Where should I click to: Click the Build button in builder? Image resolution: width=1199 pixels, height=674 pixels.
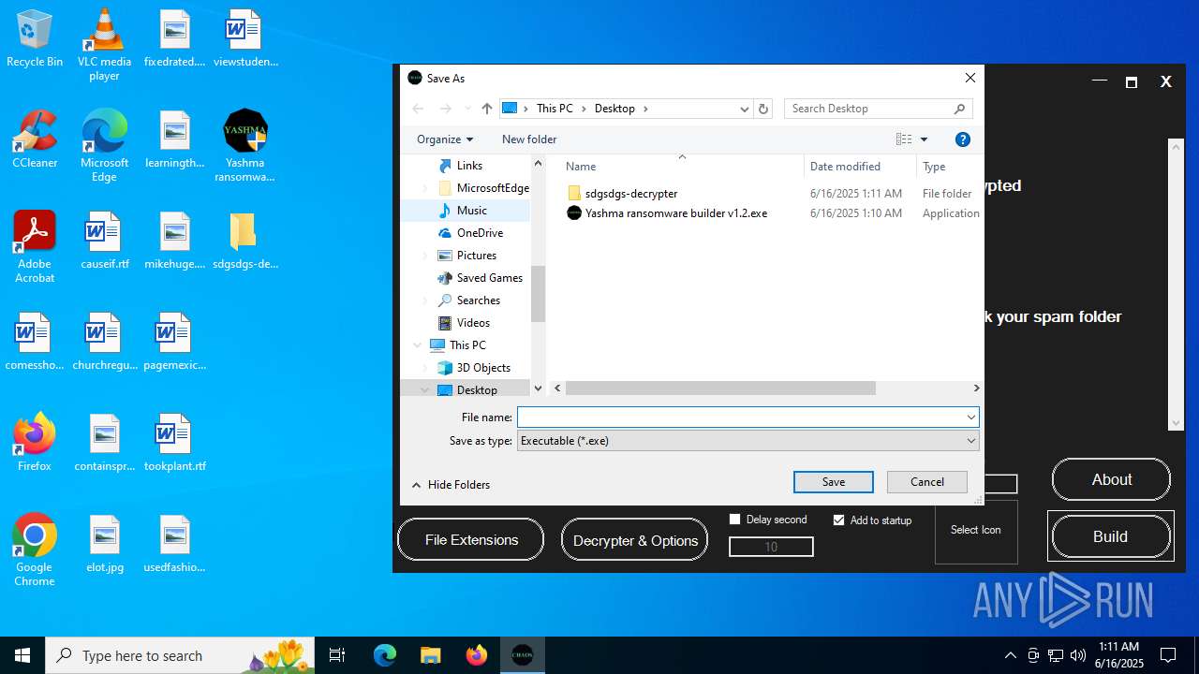point(1110,537)
